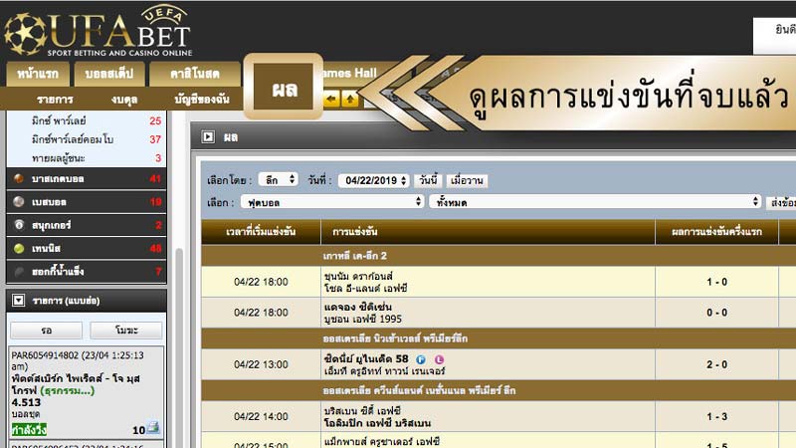
Task: Click the เมื่อวาน button
Action: click(x=467, y=180)
